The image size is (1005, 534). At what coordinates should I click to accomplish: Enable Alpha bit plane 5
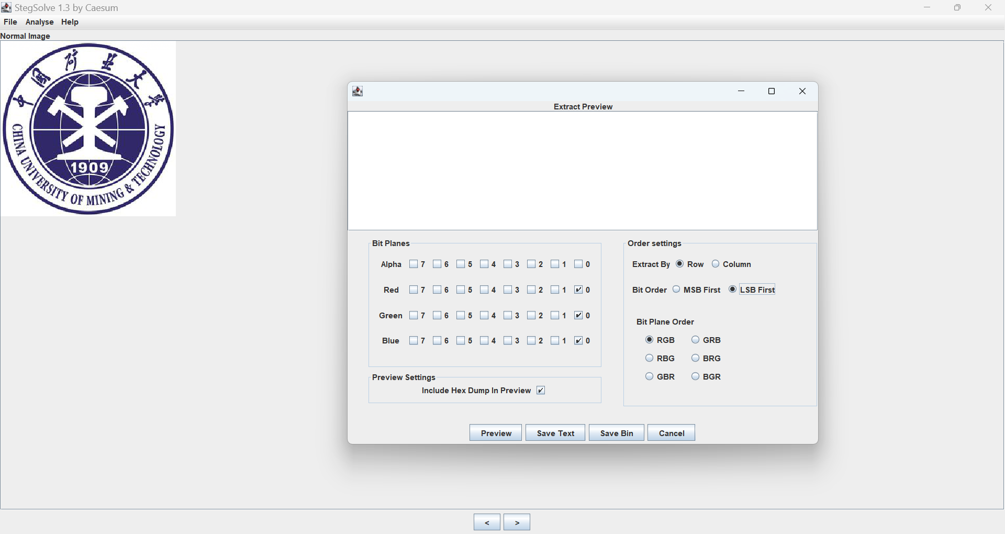pyautogui.click(x=461, y=264)
